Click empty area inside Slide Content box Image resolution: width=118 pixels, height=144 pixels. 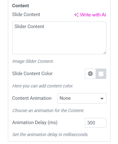coord(59,42)
